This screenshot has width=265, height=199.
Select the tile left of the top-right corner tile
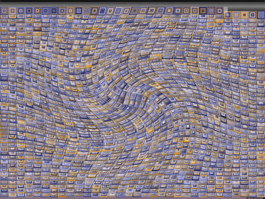click(253, 15)
